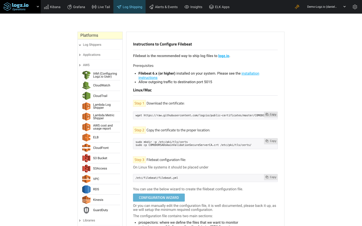Screen dimensions: 362x226
Task: Follow the logz.io link in the Filebeat intro
Action: coord(224,56)
